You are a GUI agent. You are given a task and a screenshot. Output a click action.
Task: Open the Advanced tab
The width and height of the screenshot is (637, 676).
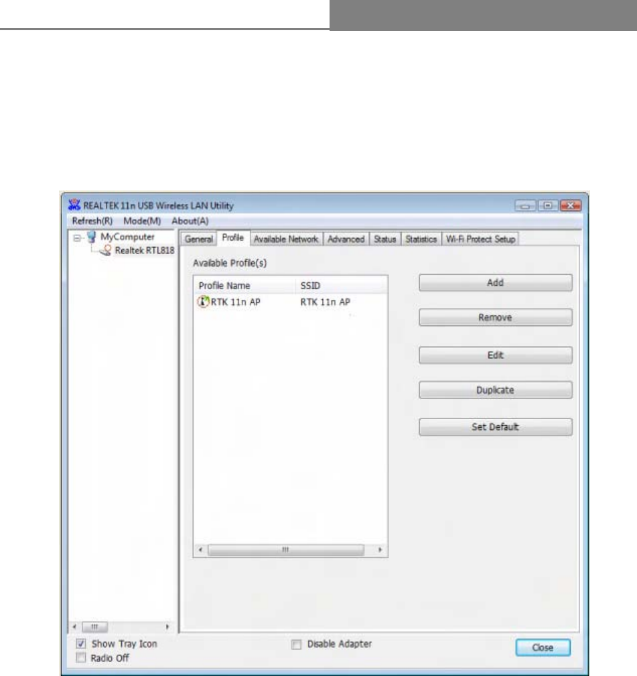click(346, 239)
